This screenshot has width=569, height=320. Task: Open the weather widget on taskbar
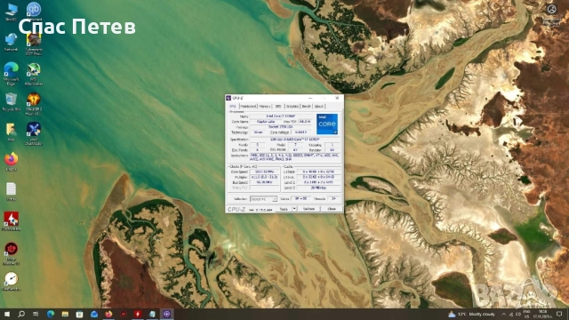pyautogui.click(x=471, y=314)
